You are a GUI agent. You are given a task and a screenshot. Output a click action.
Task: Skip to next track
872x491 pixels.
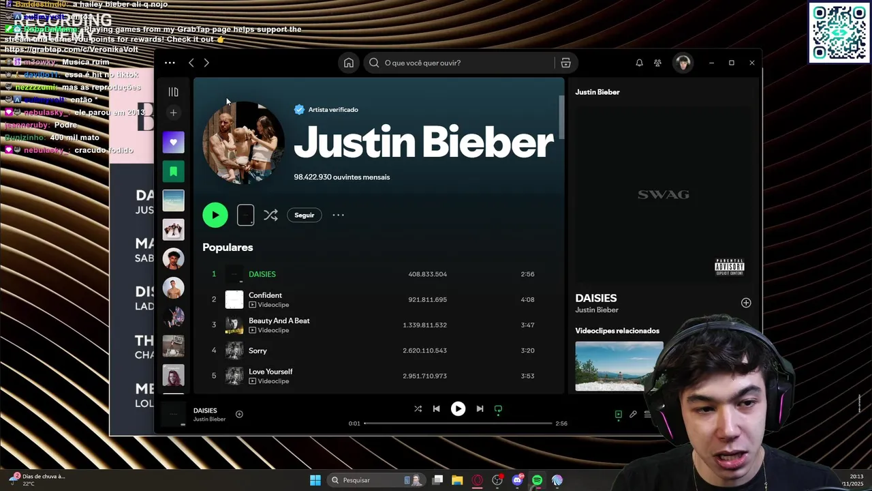(480, 409)
